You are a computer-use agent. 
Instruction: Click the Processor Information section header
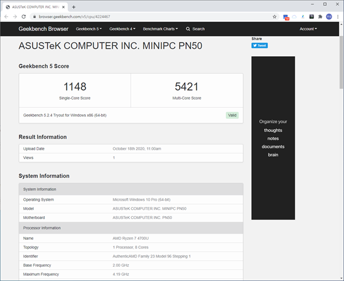[131, 228]
